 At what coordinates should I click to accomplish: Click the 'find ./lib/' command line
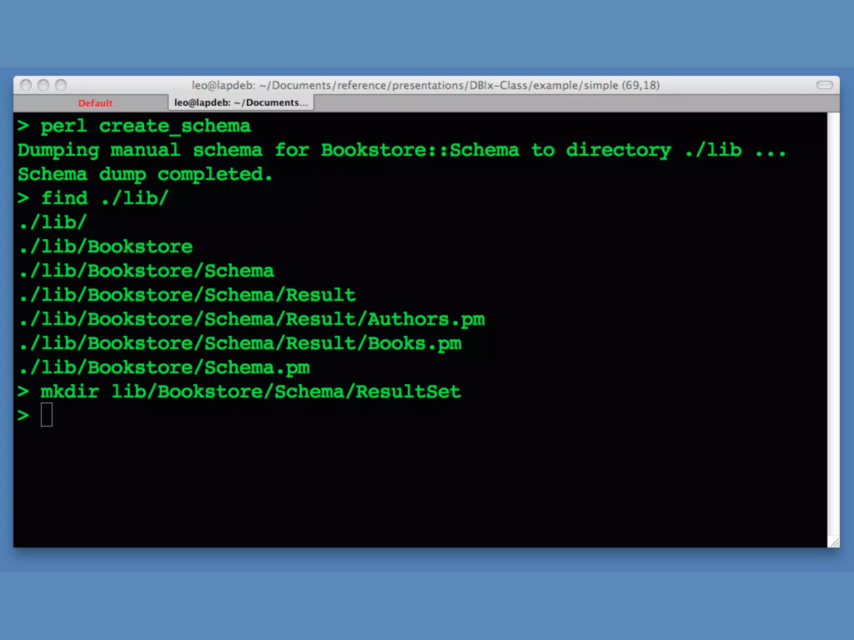coord(104,198)
